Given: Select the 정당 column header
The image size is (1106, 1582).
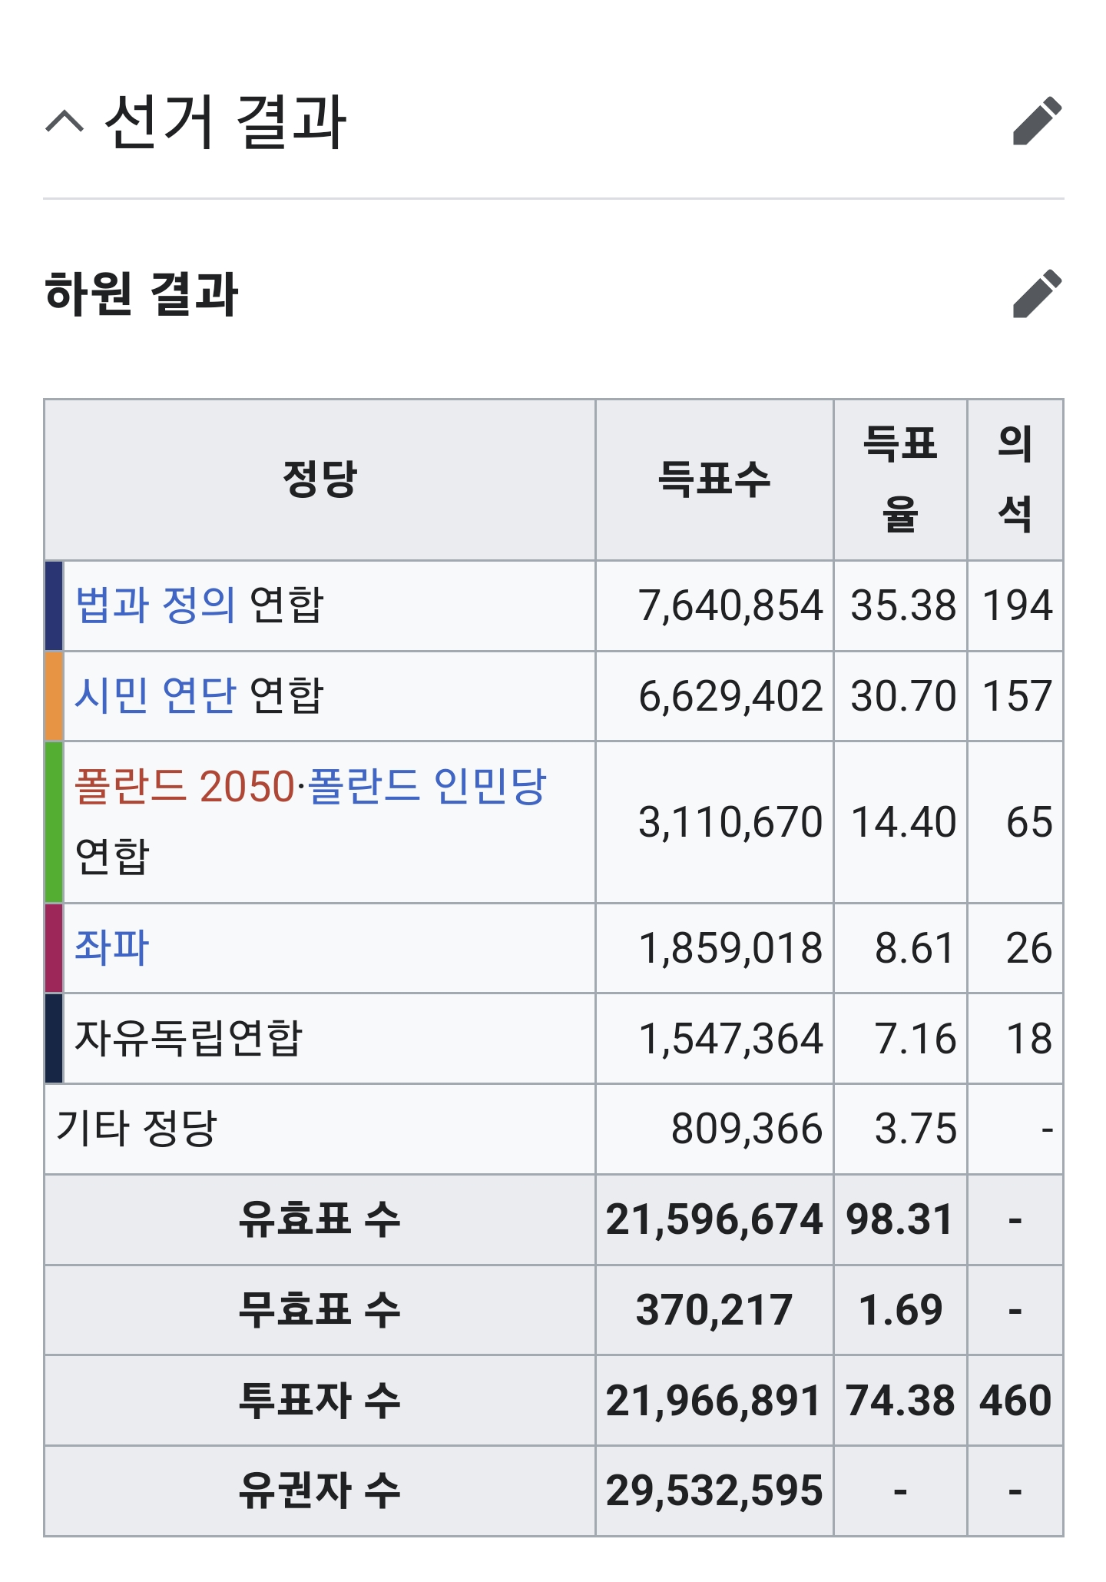Looking at the screenshot, I should 320,480.
